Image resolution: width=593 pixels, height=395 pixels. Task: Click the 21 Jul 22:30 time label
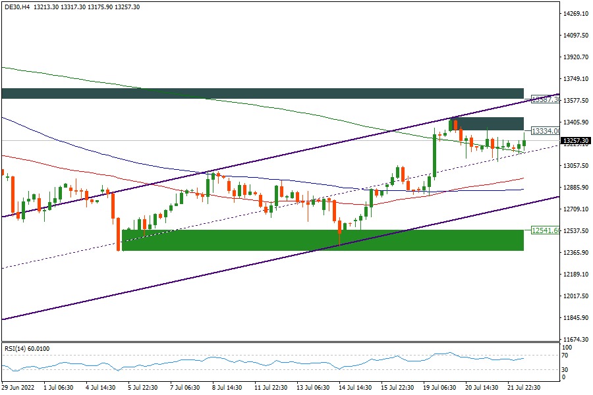coord(525,388)
